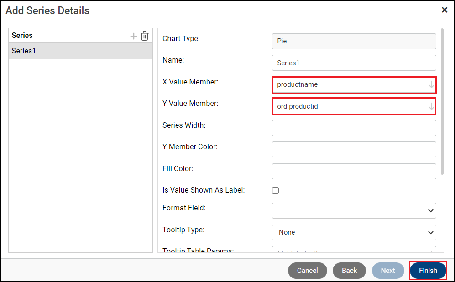The image size is (455, 282).
Task: Click the series Name input field
Action: 354,63
